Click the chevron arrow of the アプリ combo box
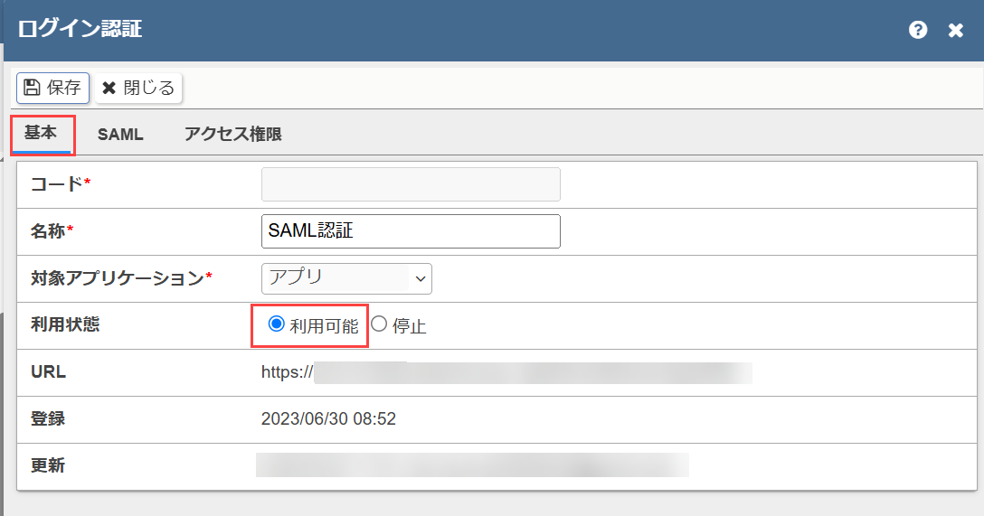 tap(421, 279)
